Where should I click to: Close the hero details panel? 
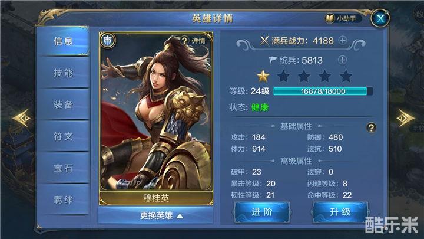380,18
